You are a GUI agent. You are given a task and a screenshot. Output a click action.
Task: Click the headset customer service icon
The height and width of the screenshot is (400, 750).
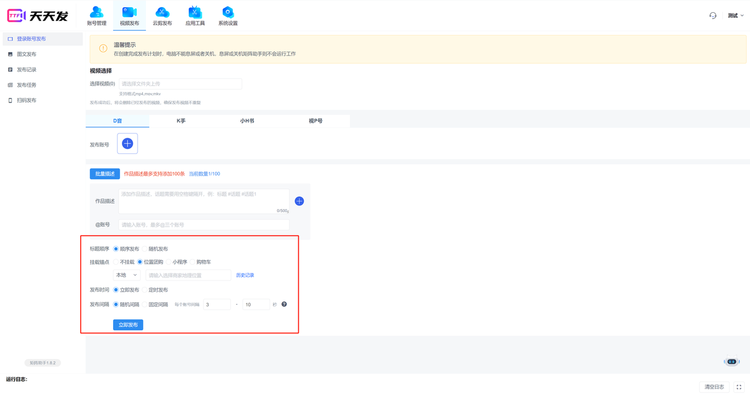(x=712, y=16)
